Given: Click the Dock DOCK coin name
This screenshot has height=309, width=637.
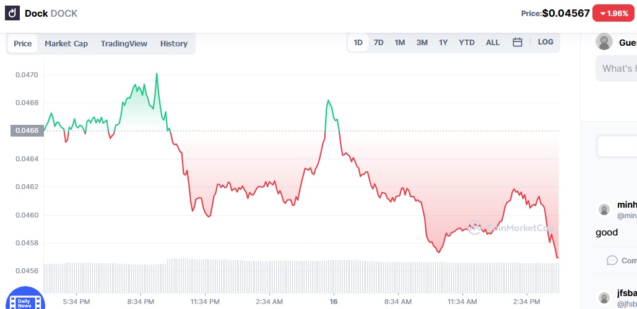Looking at the screenshot, I should point(51,14).
